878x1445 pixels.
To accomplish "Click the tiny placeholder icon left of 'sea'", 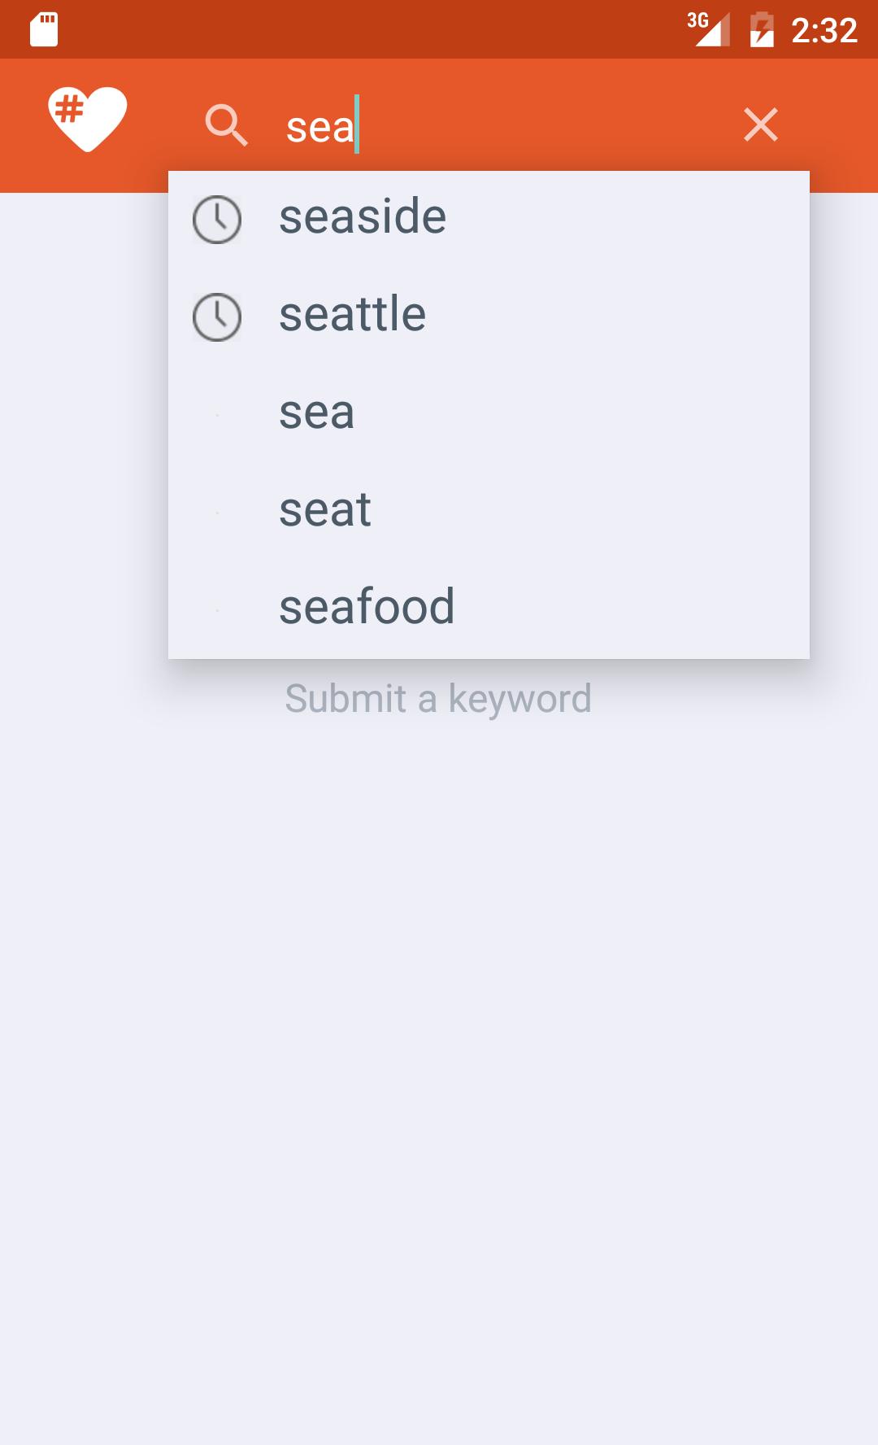I will point(217,415).
